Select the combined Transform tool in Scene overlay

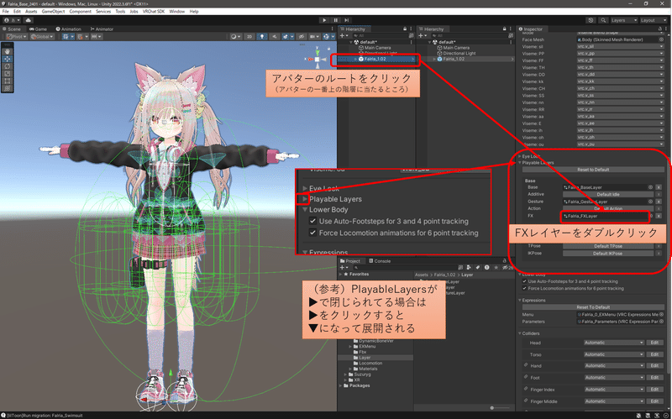(x=8, y=88)
